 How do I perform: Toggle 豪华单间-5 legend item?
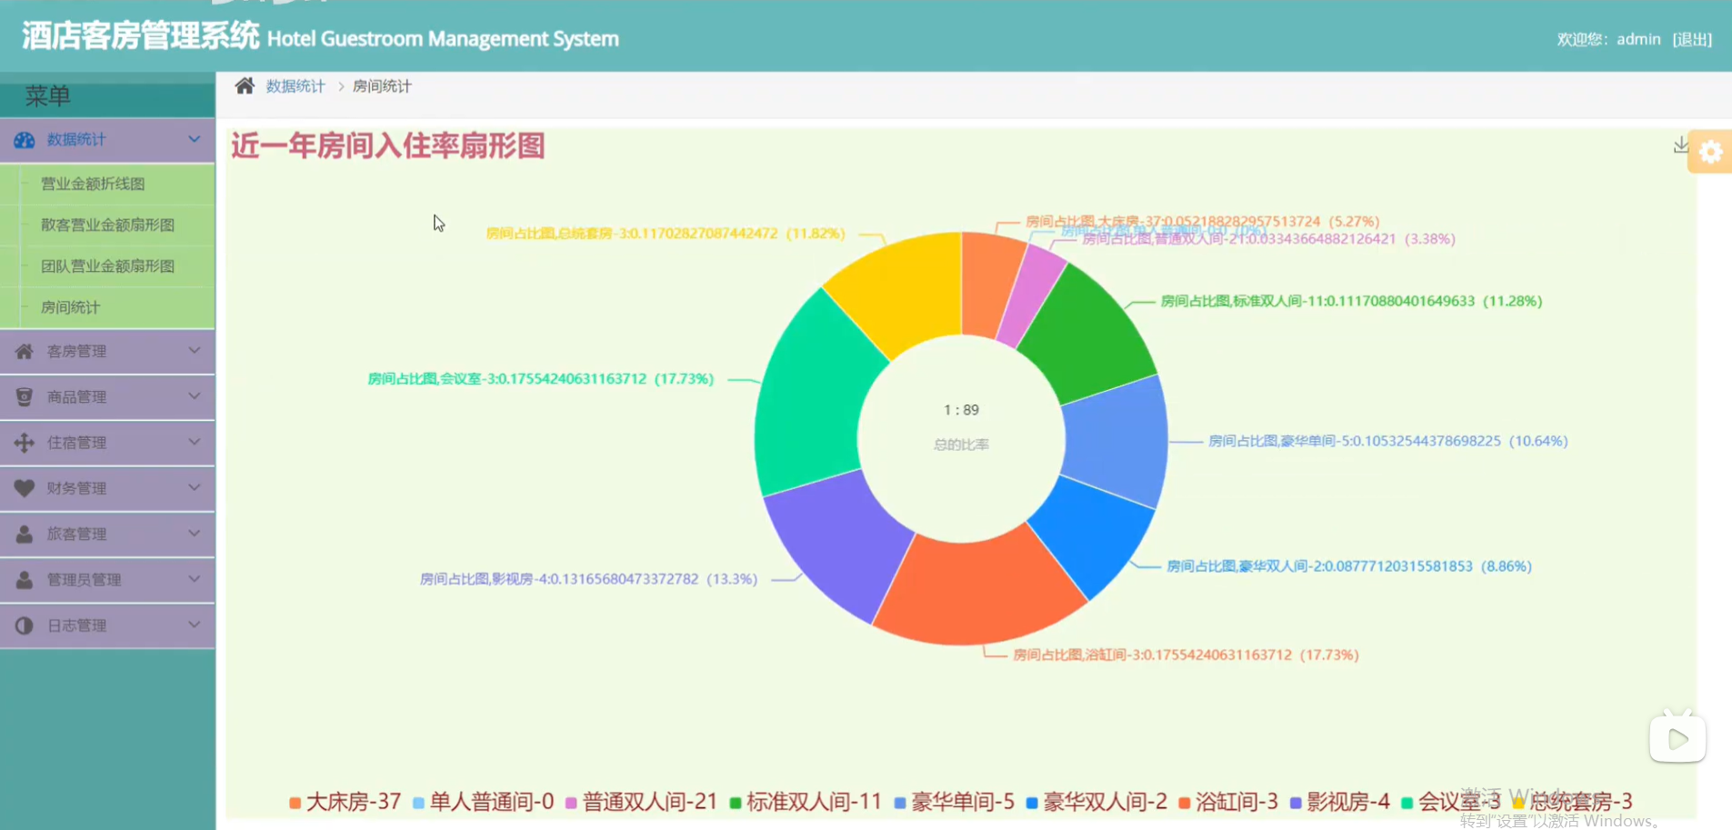(954, 802)
